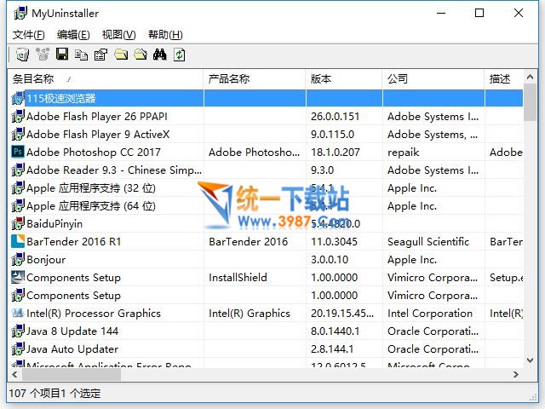The image size is (545, 409).
Task: Click the version cell 18.1.0.207
Action: [x=336, y=152]
